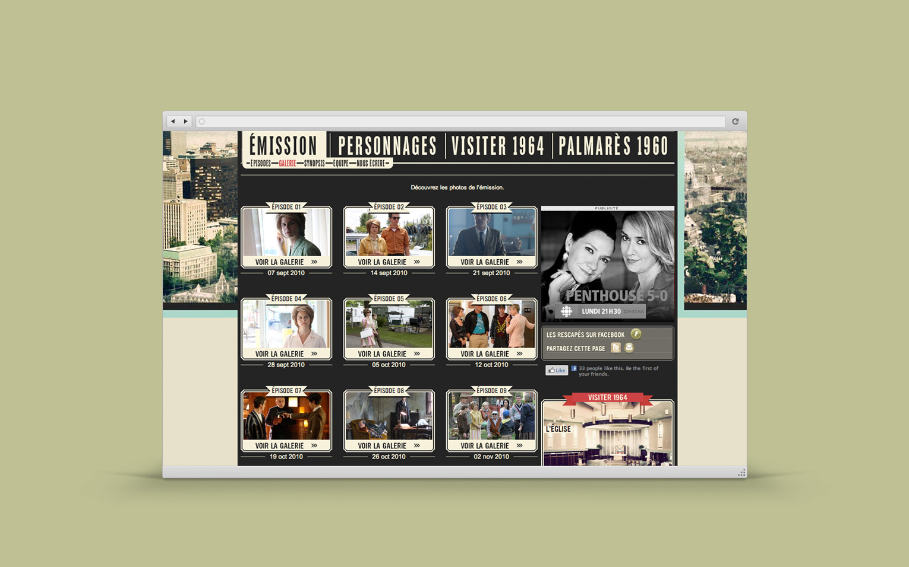Select the Synopsis submenu item
Screen dimensions: 909x567
314,164
